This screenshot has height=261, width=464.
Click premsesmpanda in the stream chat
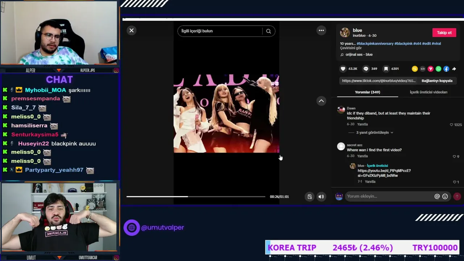tap(36, 99)
